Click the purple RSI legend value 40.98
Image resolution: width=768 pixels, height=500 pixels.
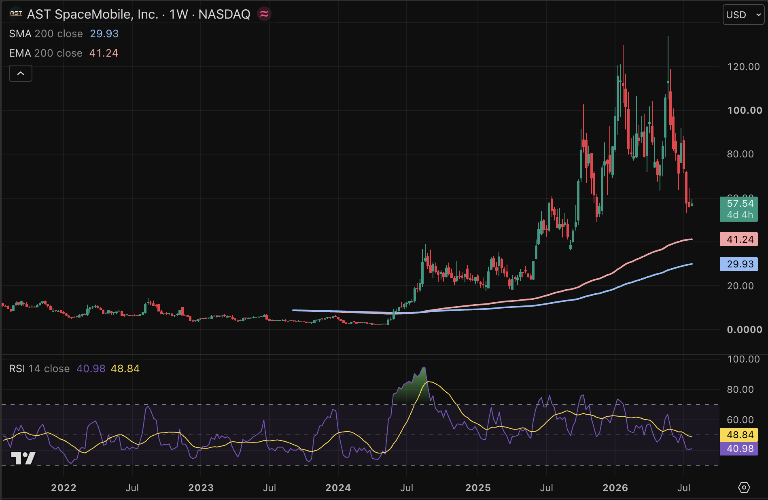(91, 369)
